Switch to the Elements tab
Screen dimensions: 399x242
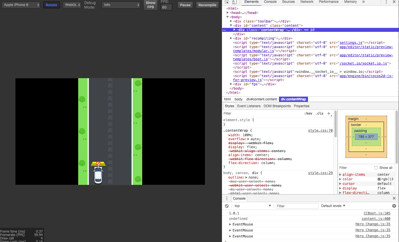pyautogui.click(x=251, y=2)
